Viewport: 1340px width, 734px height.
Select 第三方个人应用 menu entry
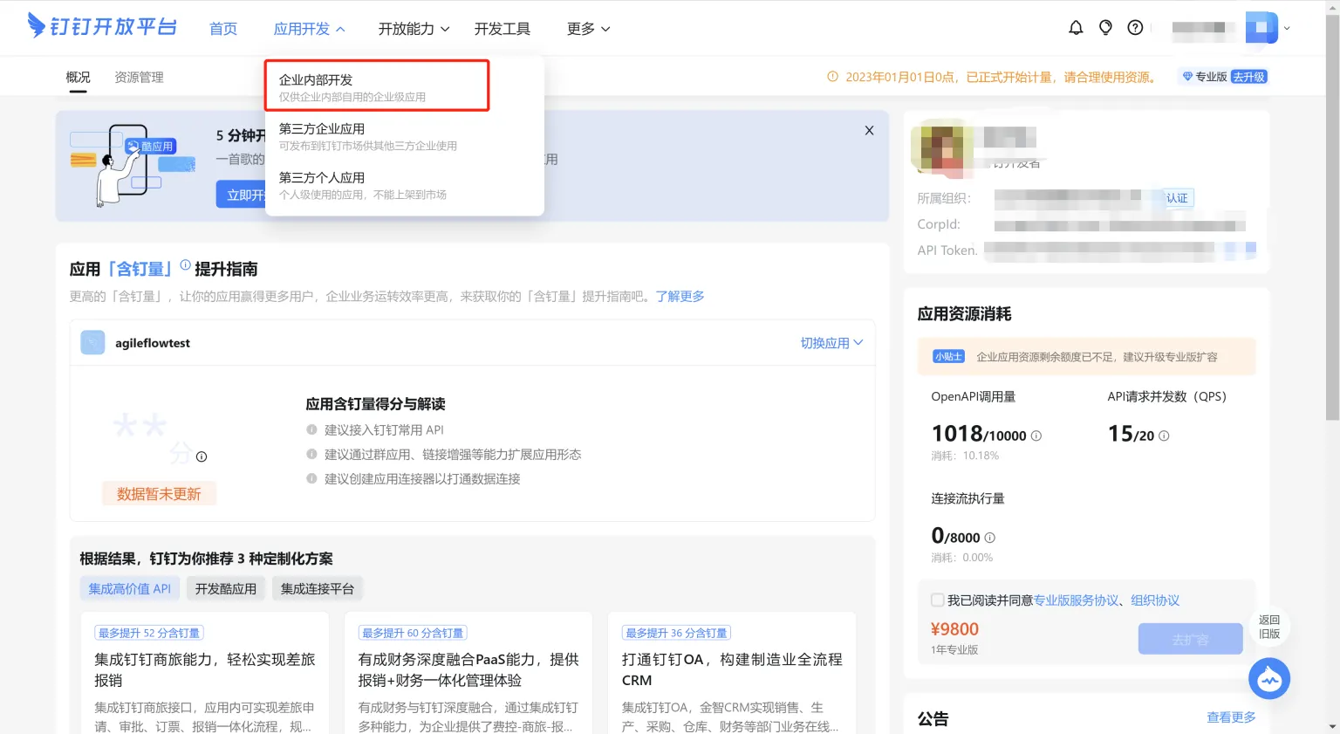(405, 185)
